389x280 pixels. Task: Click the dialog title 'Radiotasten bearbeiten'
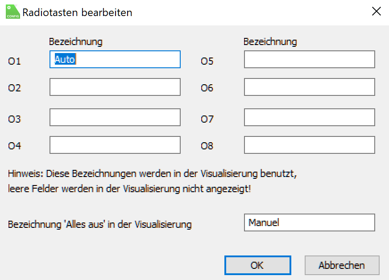coord(77,12)
